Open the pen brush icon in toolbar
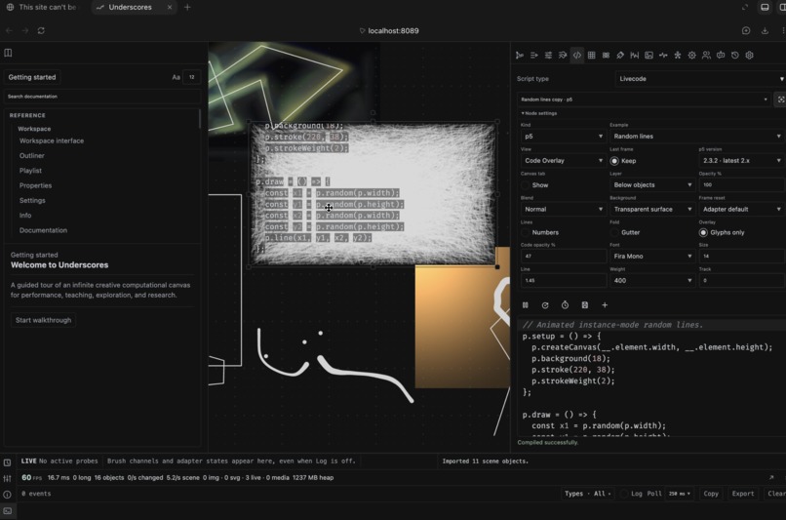The width and height of the screenshot is (786, 520). coord(620,56)
